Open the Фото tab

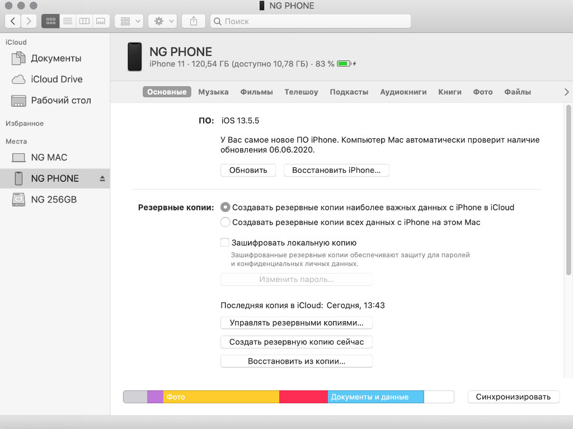[x=482, y=92]
